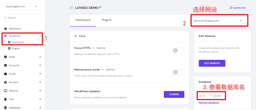Open the Manage database link
256x110 pixels.
pos(209,103)
